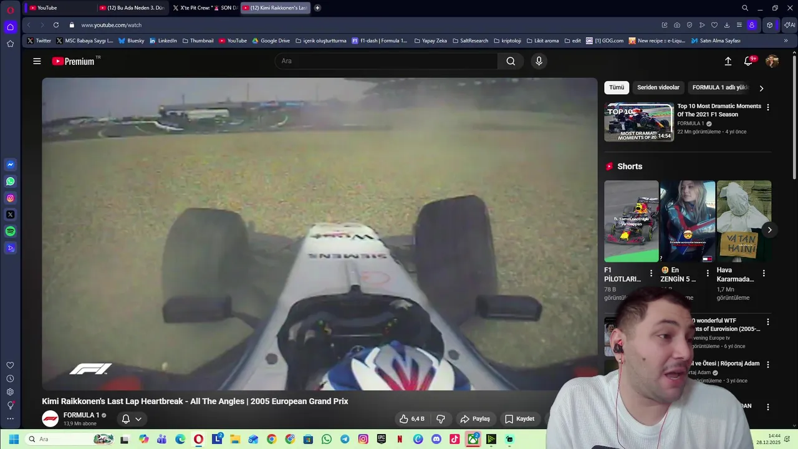Open the VATAN HAINI Shorts thumbnail
Screen dimensions: 798x449
pyautogui.click(x=744, y=221)
